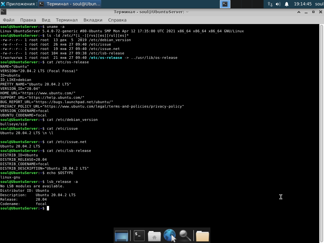Click the PRIVACY_POLICY_URL line
The image size is (324, 243).
point(92,106)
